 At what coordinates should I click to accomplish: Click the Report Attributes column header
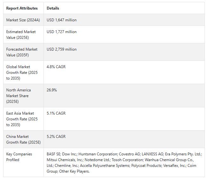(x=22, y=8)
